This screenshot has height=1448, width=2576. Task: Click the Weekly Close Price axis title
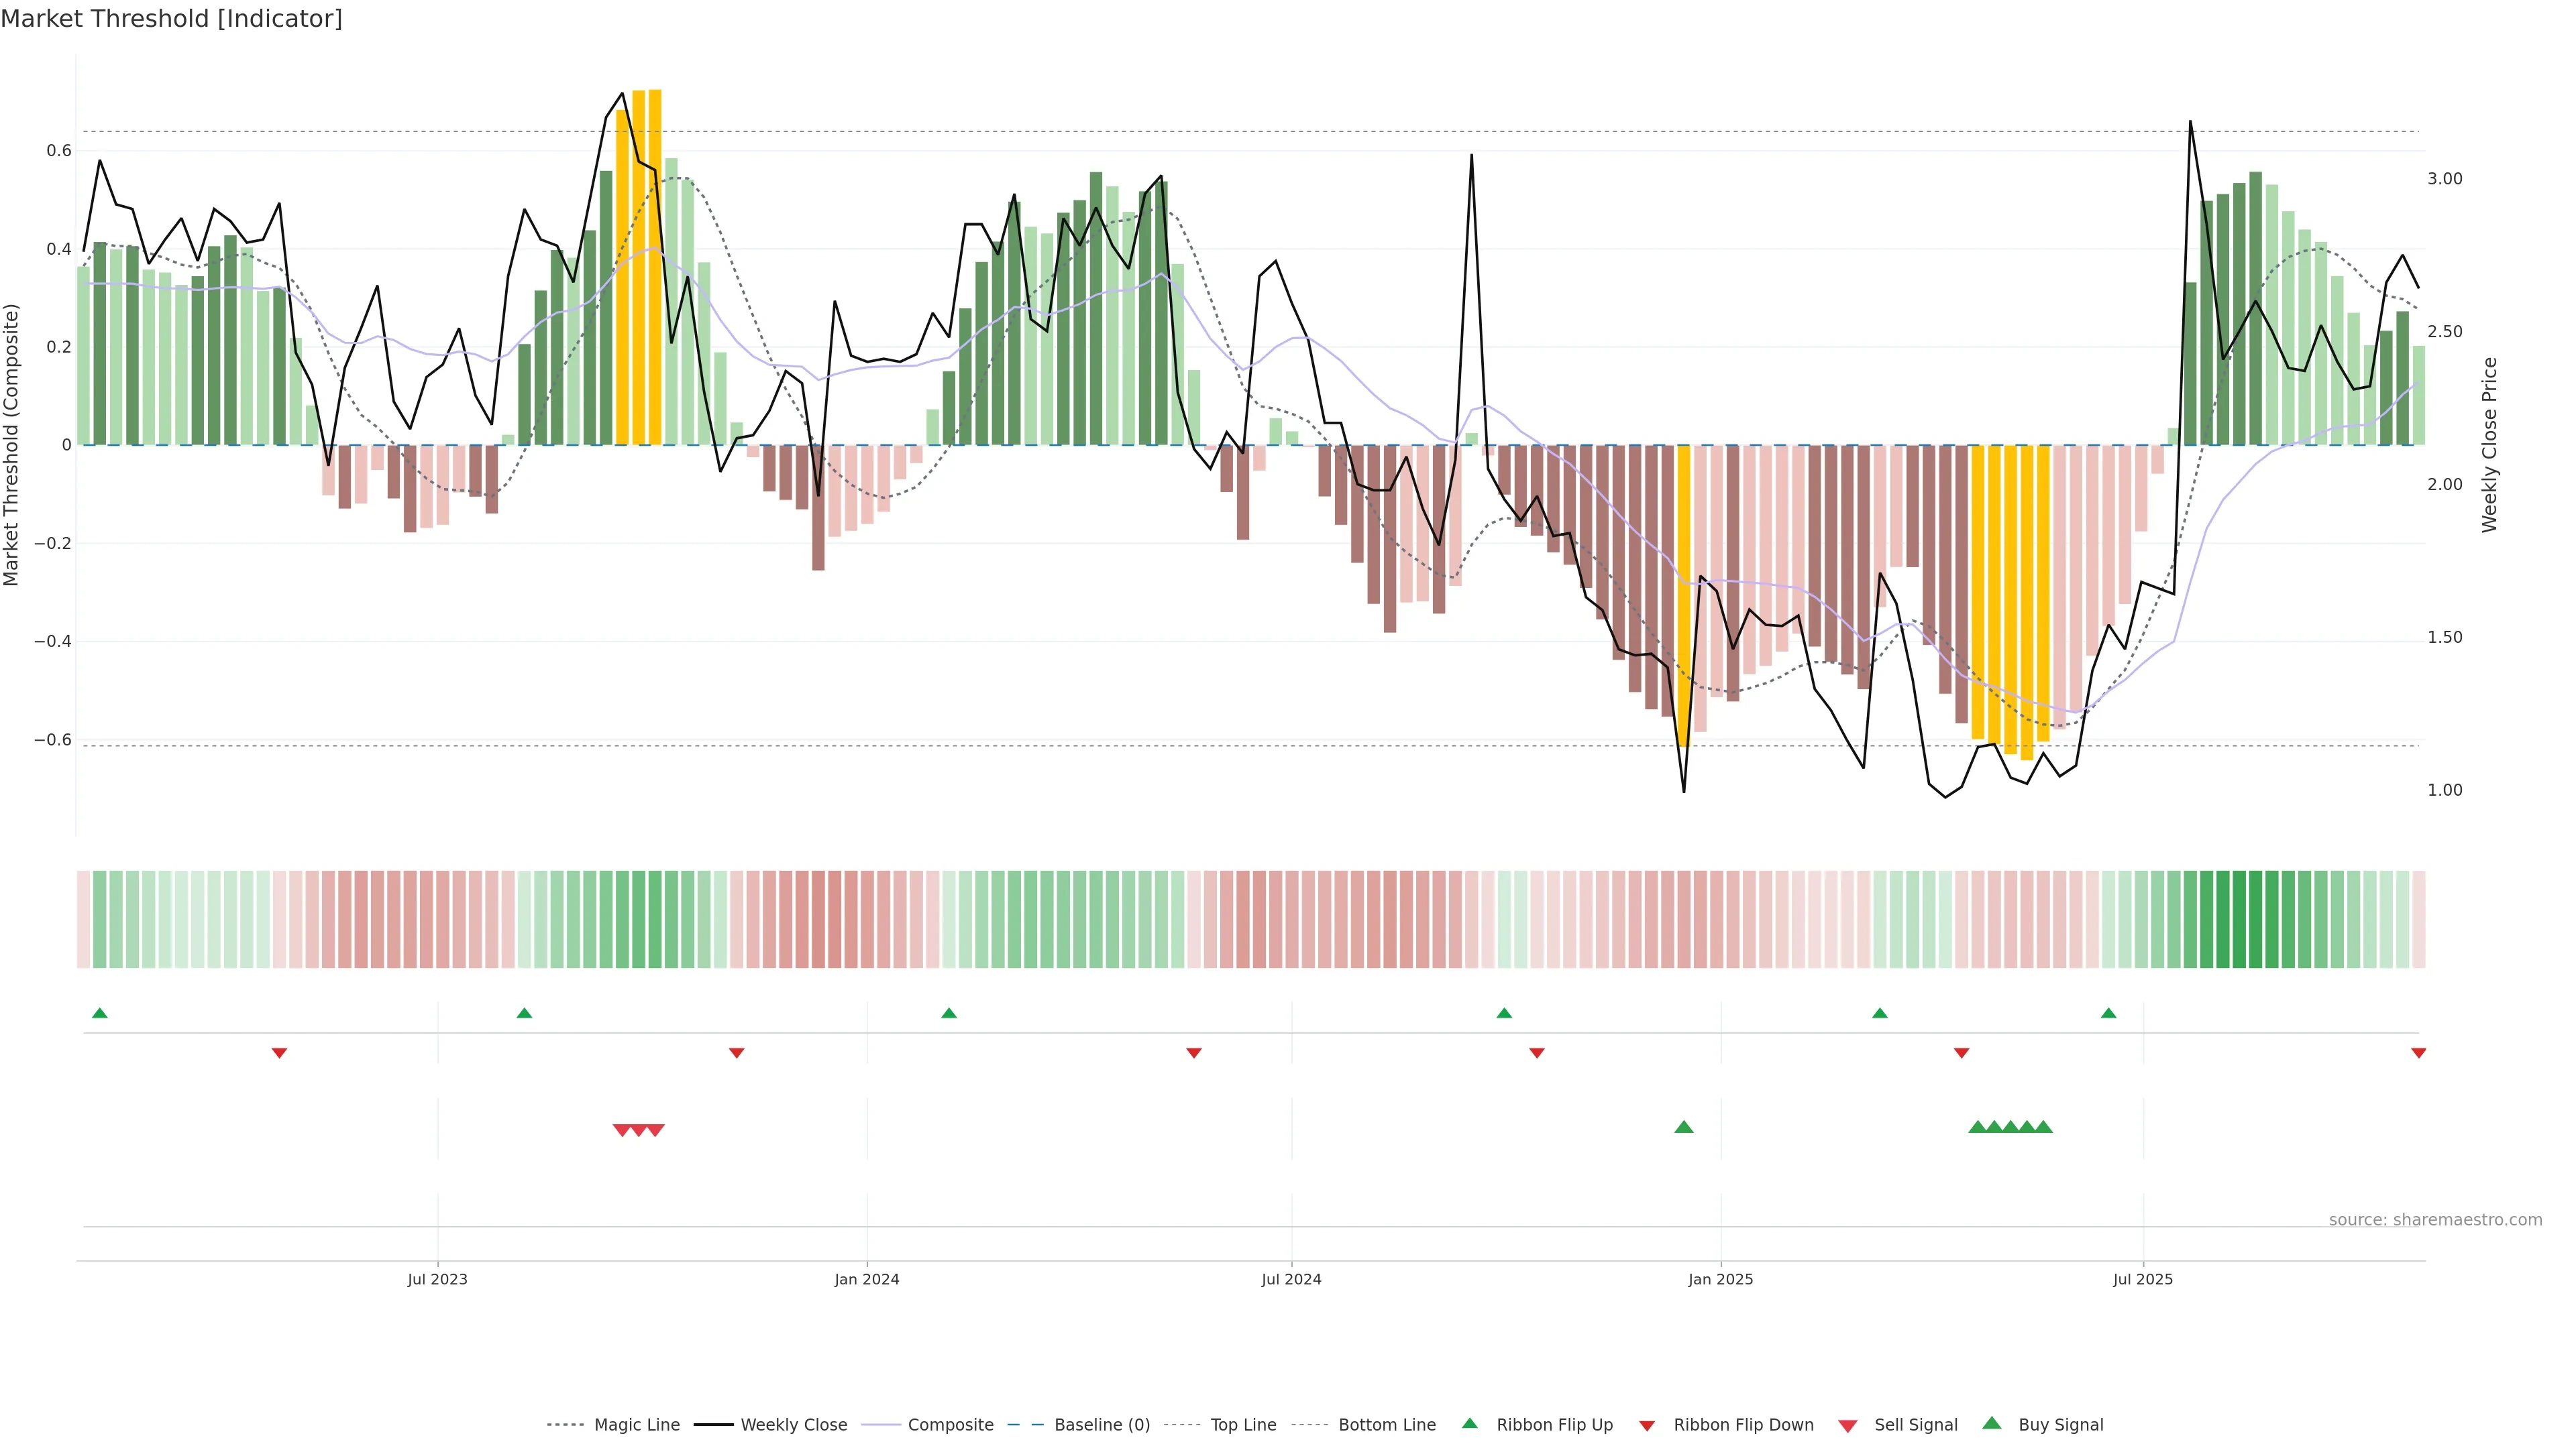[x=2489, y=444]
